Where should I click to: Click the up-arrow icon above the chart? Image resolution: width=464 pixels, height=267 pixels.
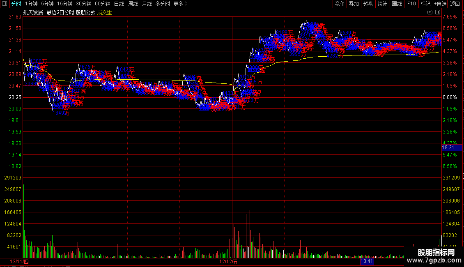click(430, 12)
